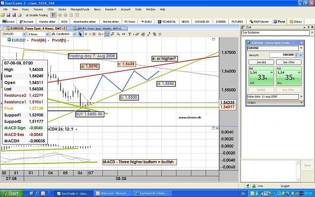Select the text annotation T tool
The height and width of the screenshot is (197, 315).
click(130, 34)
